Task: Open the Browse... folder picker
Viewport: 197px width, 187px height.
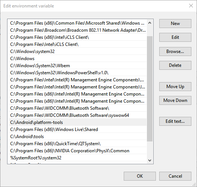Action: (175, 52)
